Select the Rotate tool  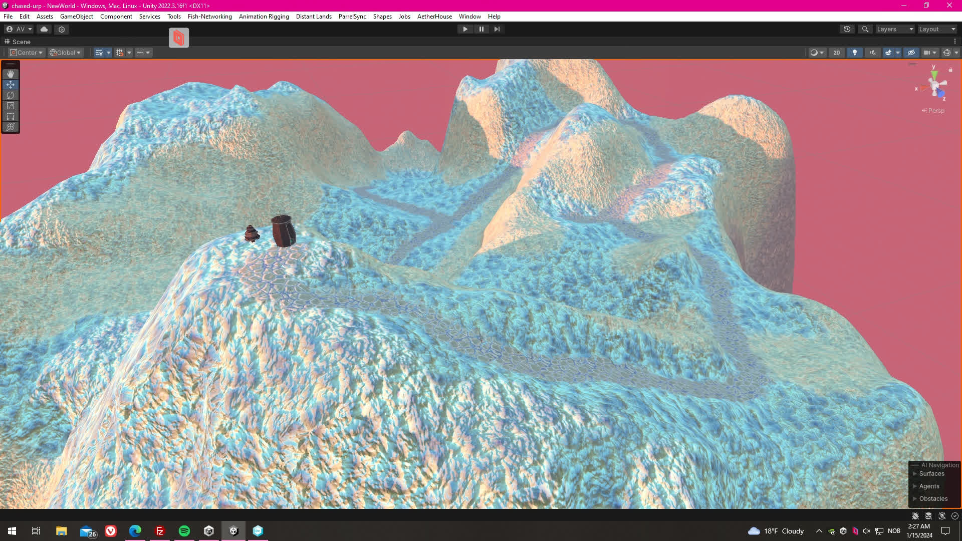click(x=11, y=95)
